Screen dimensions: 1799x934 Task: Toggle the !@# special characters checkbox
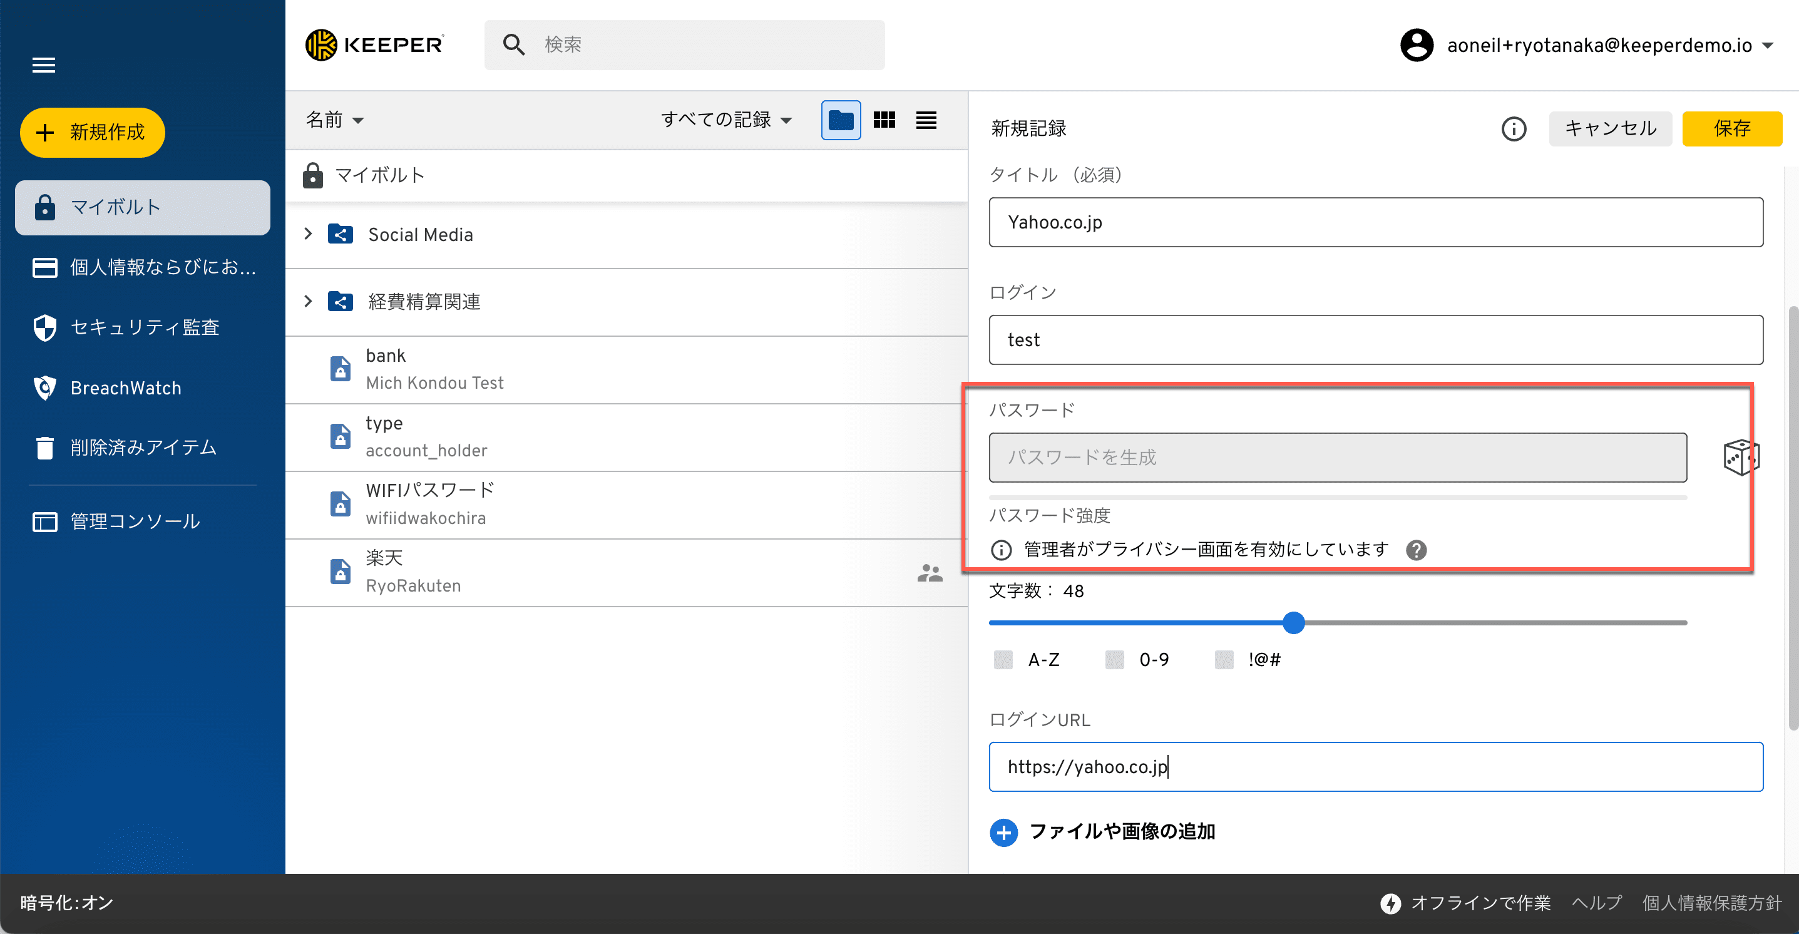tap(1224, 659)
